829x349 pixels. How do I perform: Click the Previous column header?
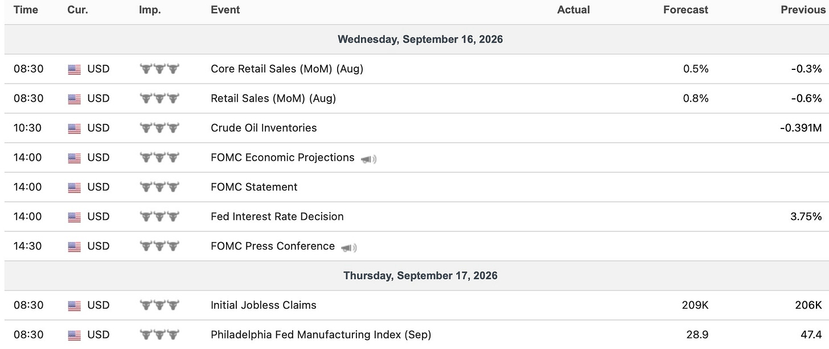802,10
